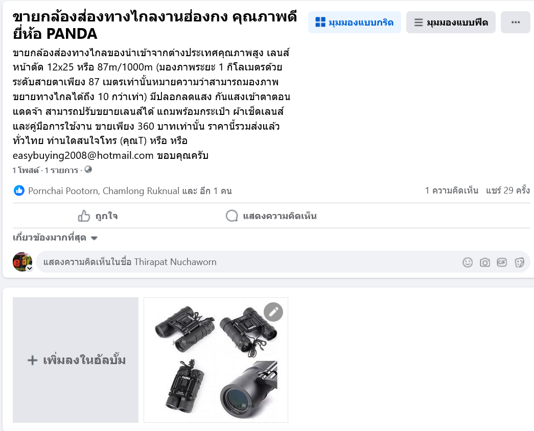
Task: Click the pencil edit icon on photo
Action: [x=273, y=312]
